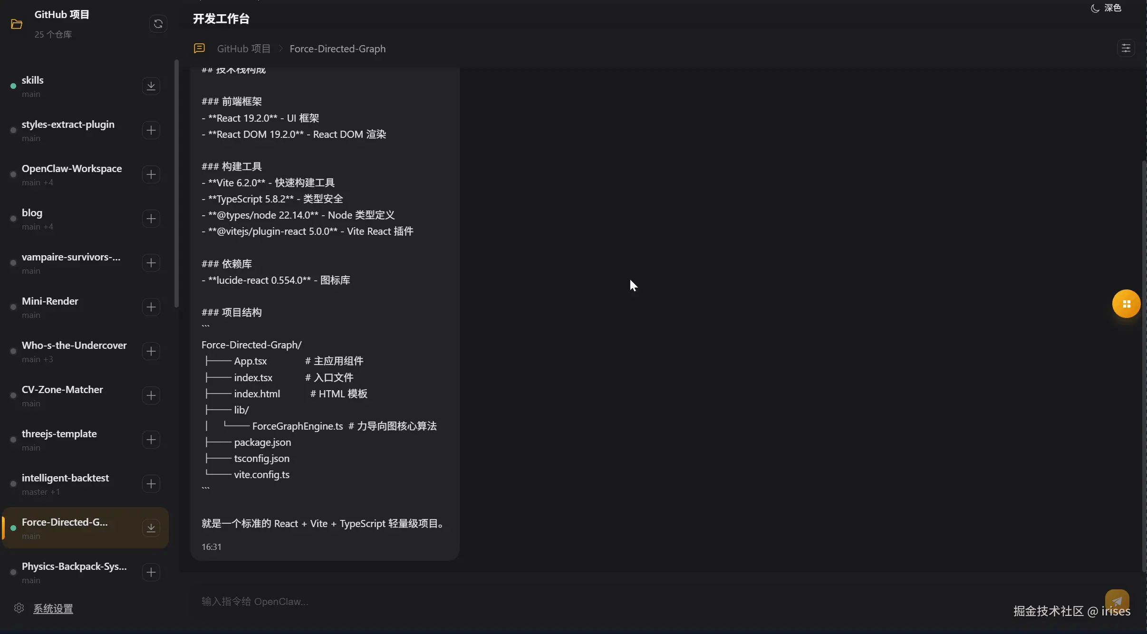Refresh the GitHub repository list
The width and height of the screenshot is (1147, 634).
point(158,24)
